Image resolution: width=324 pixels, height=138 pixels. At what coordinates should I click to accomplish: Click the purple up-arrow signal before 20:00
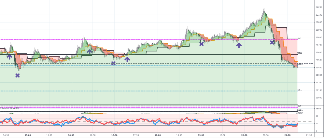(239, 45)
